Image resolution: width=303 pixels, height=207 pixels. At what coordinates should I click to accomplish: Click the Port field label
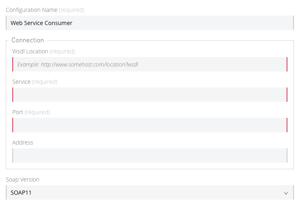click(18, 112)
